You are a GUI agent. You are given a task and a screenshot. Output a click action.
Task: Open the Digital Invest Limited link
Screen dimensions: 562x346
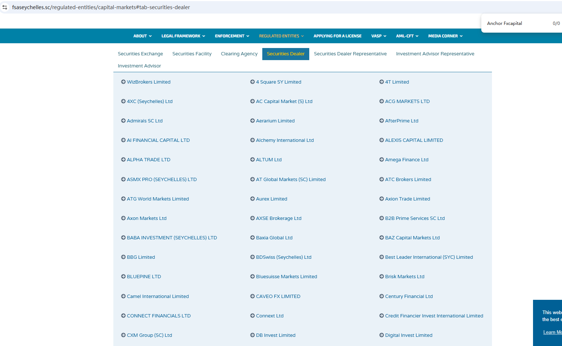(x=409, y=335)
